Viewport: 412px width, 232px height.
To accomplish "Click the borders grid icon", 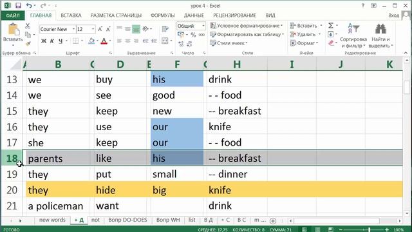I will pos(76,41).
